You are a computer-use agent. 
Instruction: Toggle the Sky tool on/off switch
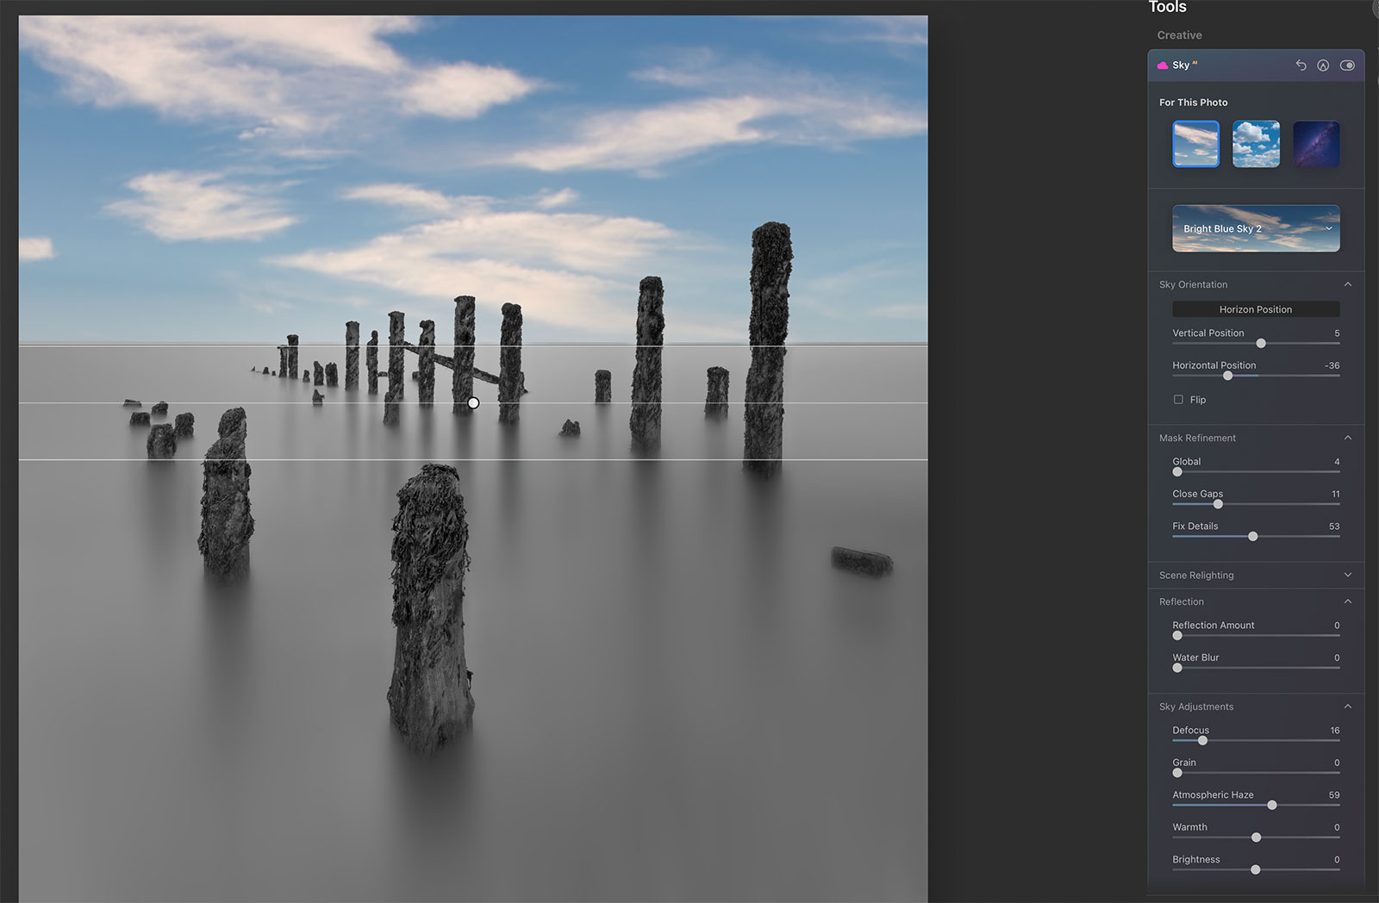(x=1347, y=65)
